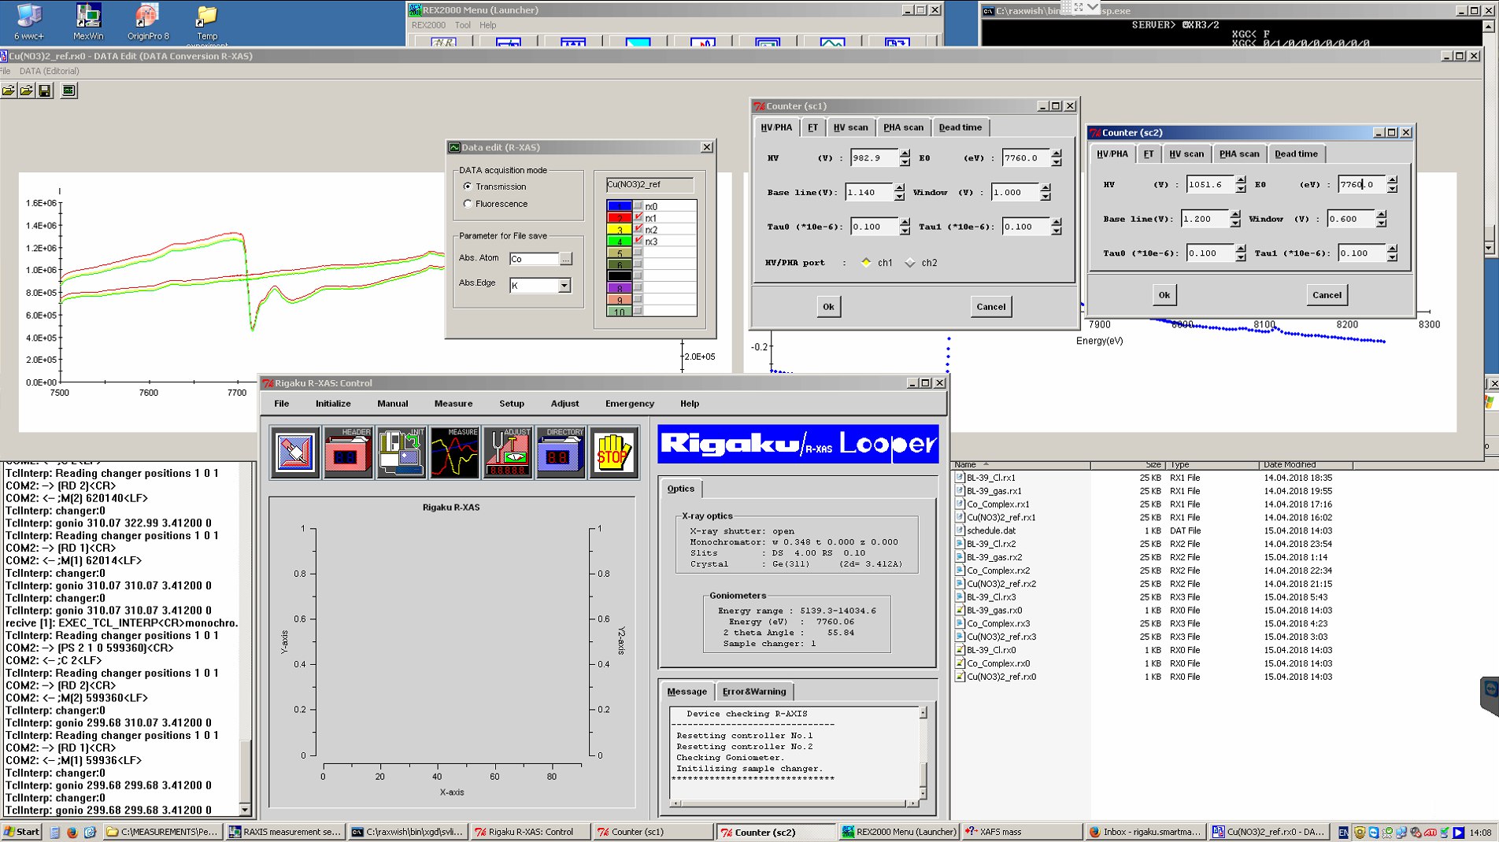Switch to the Error&Warning tab

pos(754,692)
